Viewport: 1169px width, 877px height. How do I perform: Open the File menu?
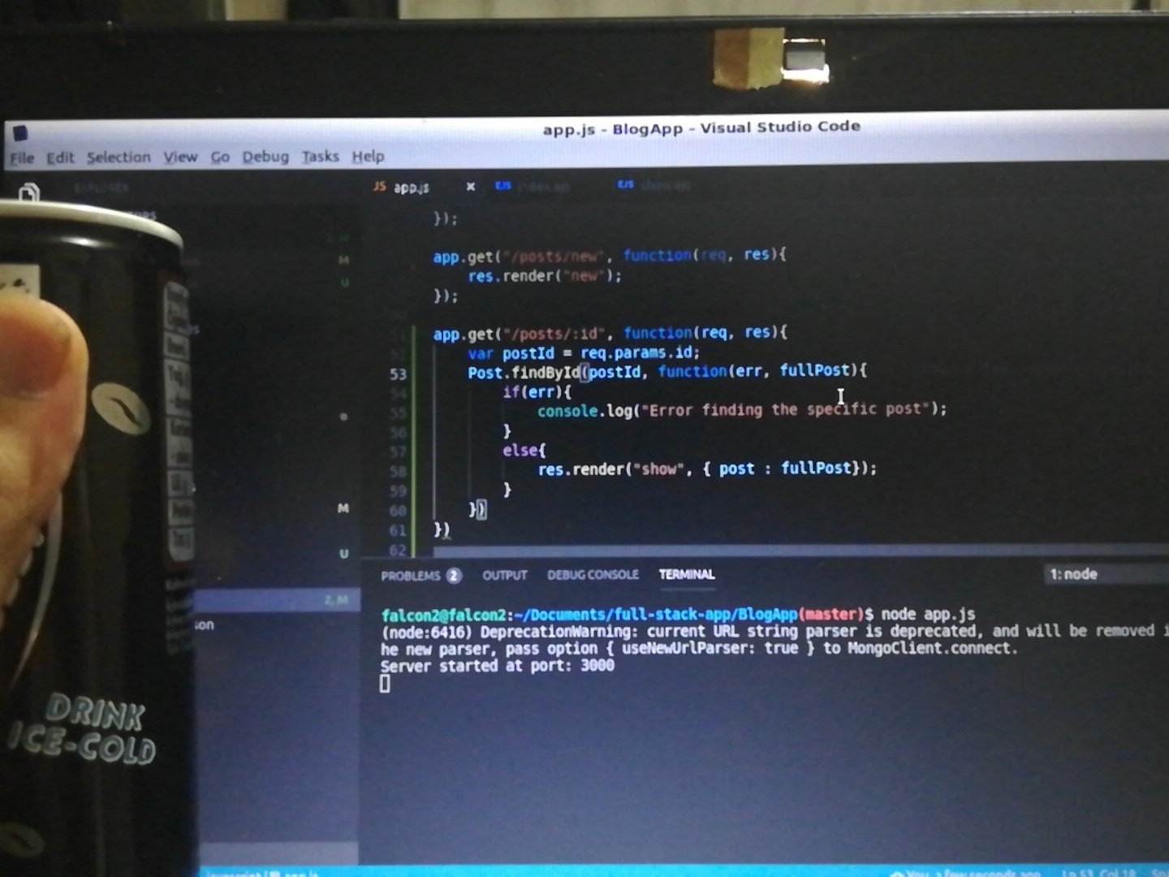click(x=22, y=158)
